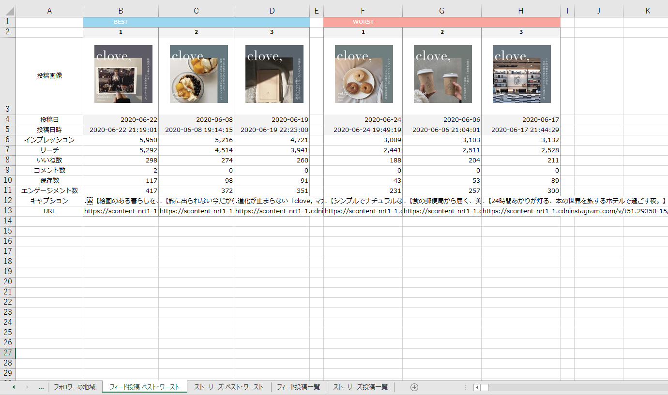Go to the フィード投稿一覧 sheet tab
This screenshot has width=668, height=395.
[298, 387]
